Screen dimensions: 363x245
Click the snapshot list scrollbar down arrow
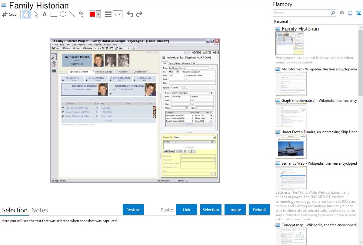361,243
